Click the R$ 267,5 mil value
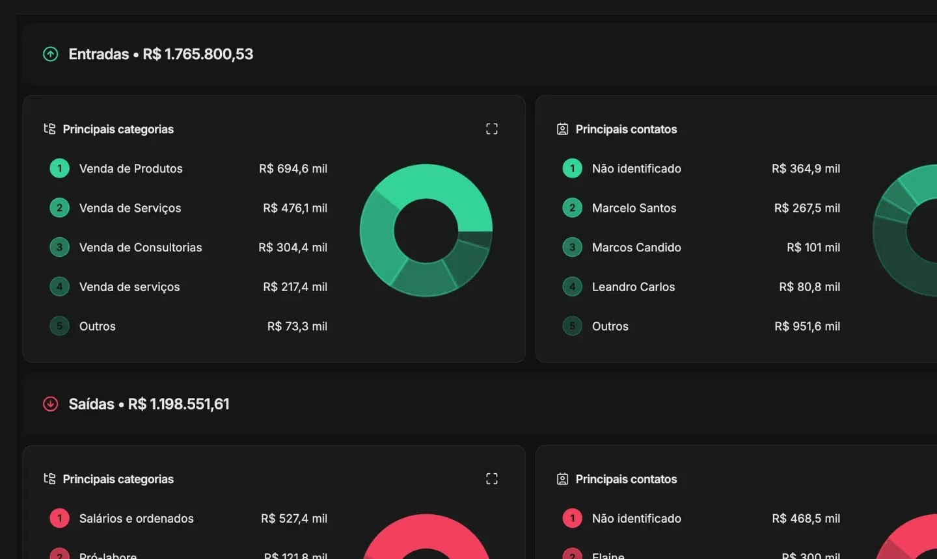 [807, 208]
